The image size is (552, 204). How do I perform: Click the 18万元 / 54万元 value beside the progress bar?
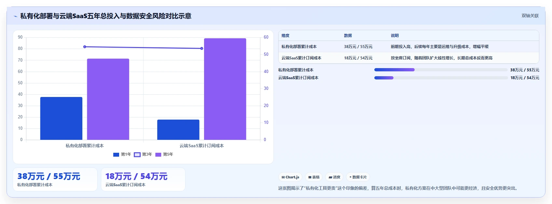pyautogui.click(x=525, y=78)
